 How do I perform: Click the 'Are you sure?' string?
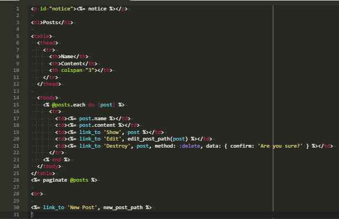(x=280, y=146)
